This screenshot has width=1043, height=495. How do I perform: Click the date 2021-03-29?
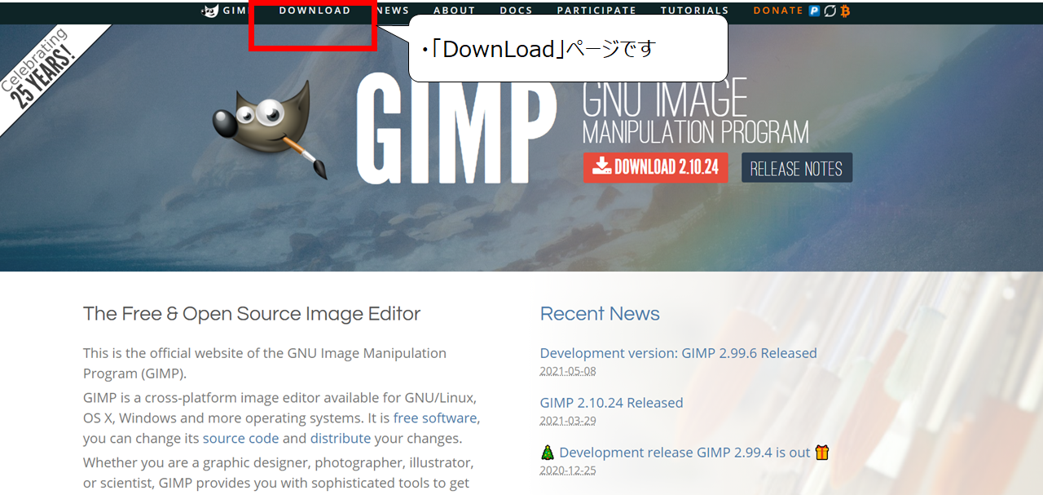pyautogui.click(x=568, y=421)
